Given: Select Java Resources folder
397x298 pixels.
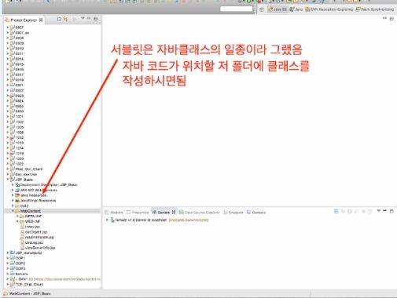Looking at the screenshot, I should (x=33, y=195).
